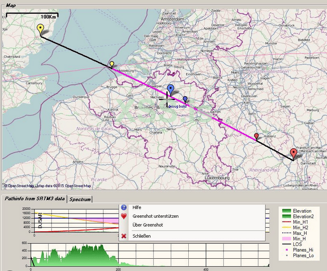Click the small red pin near Koblenz
Viewport: 327px width, 271px height.
tap(256, 137)
